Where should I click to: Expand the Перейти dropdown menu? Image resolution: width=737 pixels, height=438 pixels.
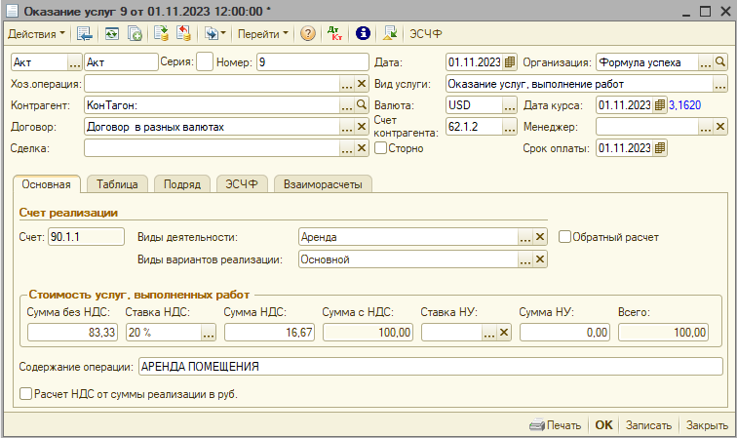[263, 33]
